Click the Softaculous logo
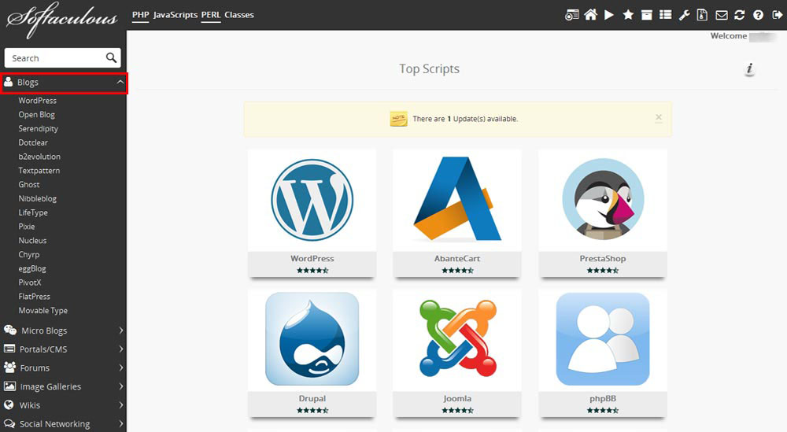Screen dimensions: 787x432 click(x=62, y=19)
